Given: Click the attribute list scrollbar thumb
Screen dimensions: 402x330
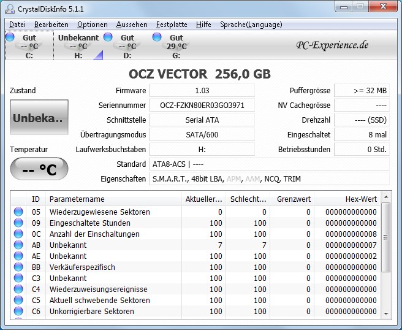Looking at the screenshot, I should click(386, 237).
